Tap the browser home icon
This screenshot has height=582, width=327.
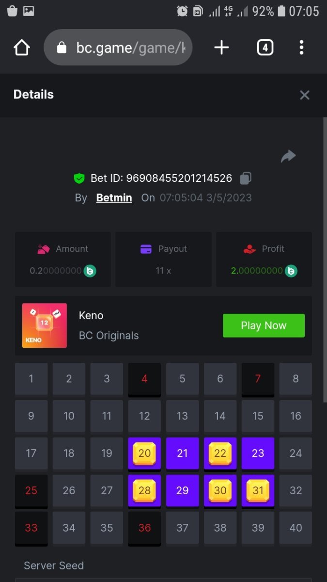pos(22,48)
